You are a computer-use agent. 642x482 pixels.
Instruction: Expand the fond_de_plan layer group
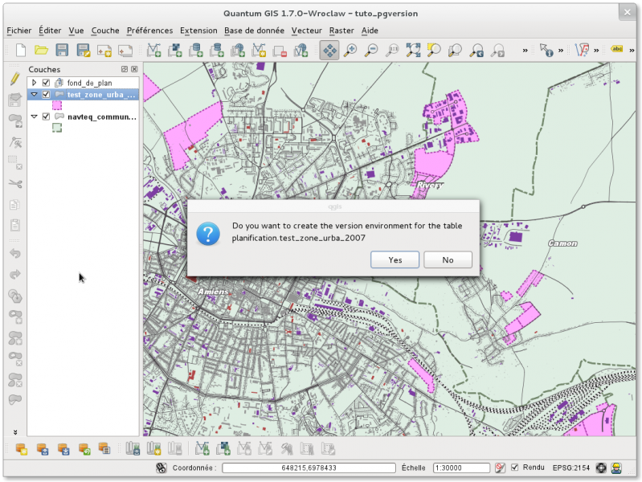point(34,83)
